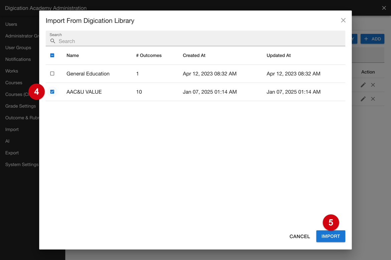Click the second row's pencil edit icon

click(x=363, y=99)
